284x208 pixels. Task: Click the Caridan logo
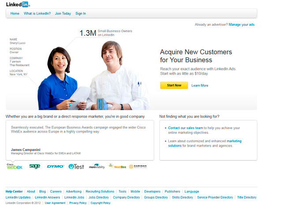(138, 166)
